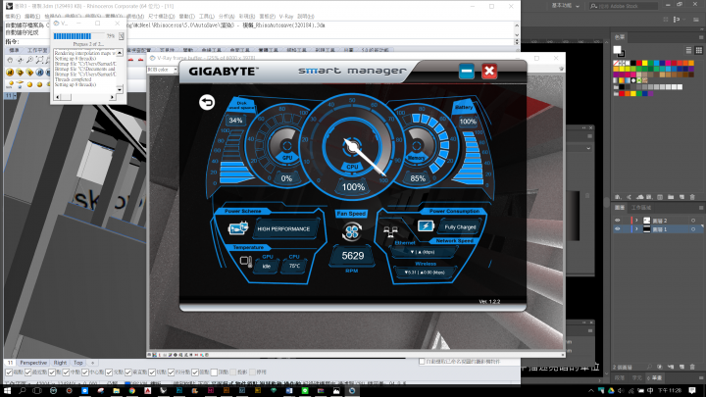This screenshot has height=397, width=706.
Task: Switch swatches to list view
Action: pos(688,50)
